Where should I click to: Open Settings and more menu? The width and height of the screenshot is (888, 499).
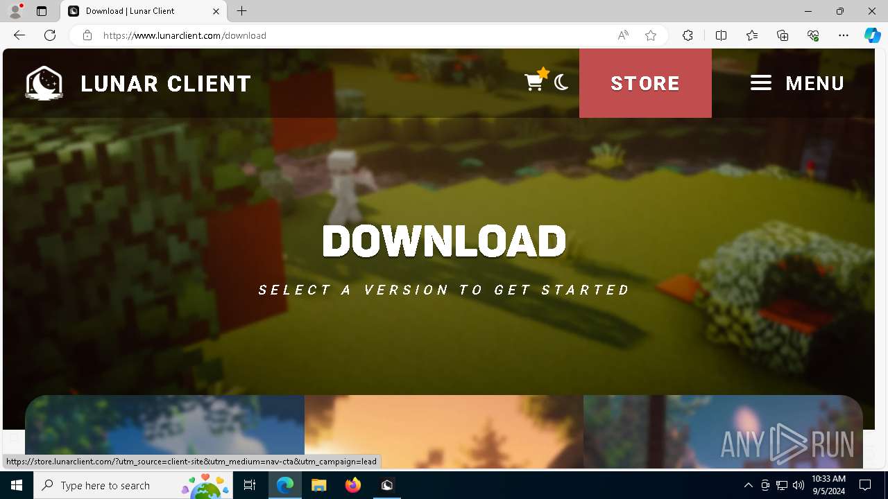pyautogui.click(x=844, y=35)
